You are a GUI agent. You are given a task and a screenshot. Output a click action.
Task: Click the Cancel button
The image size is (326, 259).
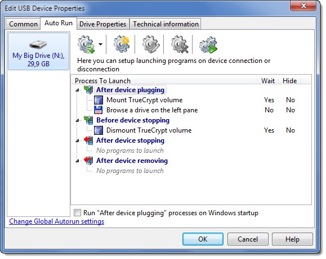(x=248, y=239)
